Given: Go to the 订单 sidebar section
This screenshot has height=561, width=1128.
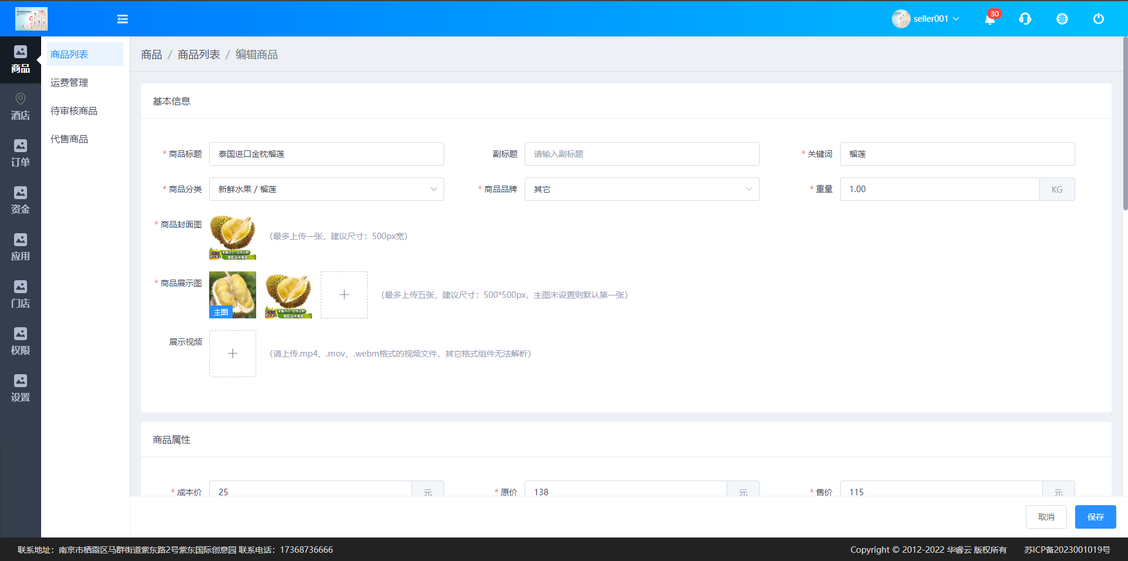Looking at the screenshot, I should (21, 153).
